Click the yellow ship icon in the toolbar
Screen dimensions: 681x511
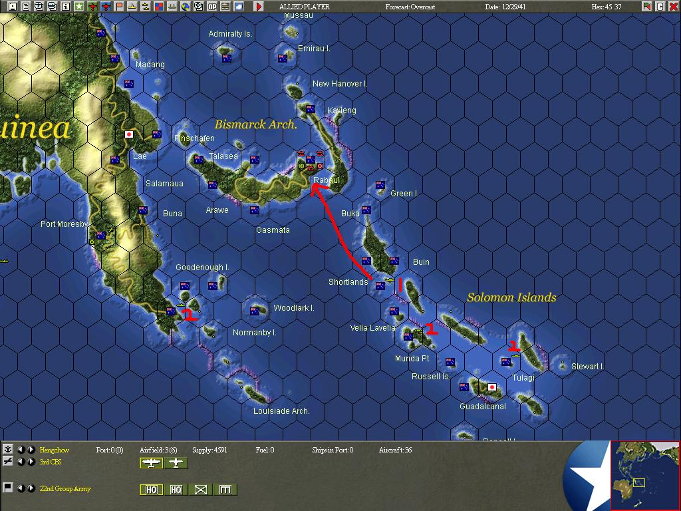[131, 6]
